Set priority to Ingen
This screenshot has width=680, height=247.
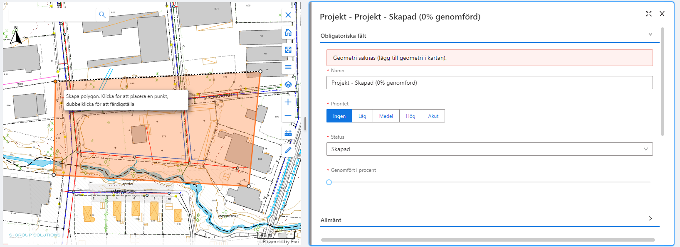[x=339, y=116]
